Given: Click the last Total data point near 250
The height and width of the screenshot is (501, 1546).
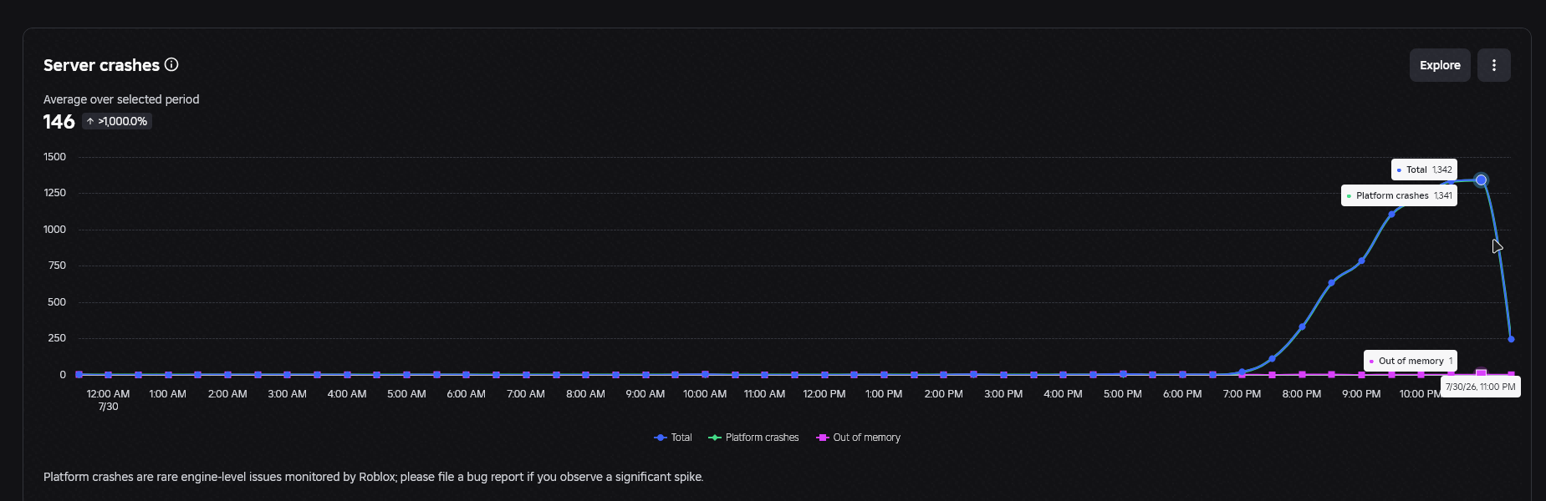Looking at the screenshot, I should (1511, 339).
